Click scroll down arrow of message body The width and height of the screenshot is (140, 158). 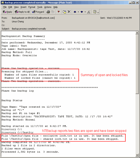(137, 155)
